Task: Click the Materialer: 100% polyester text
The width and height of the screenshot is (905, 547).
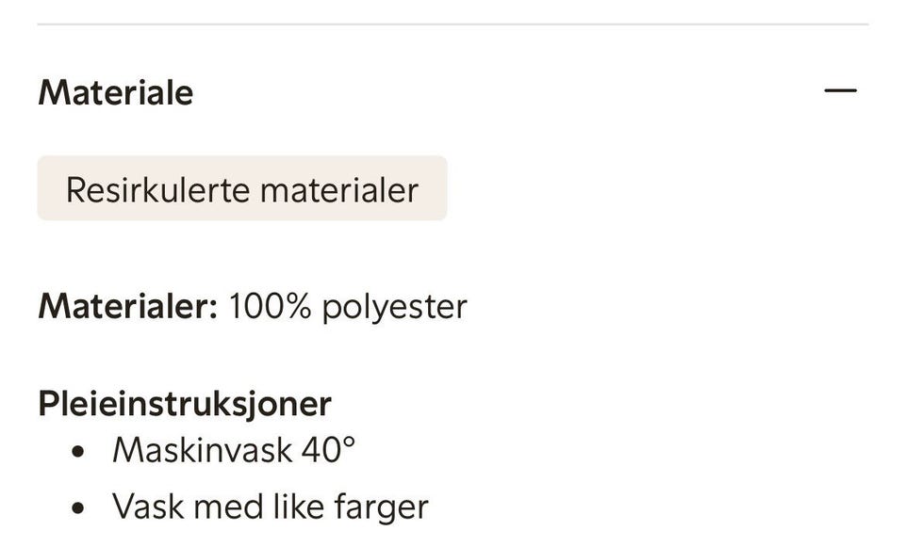Action: click(x=253, y=305)
